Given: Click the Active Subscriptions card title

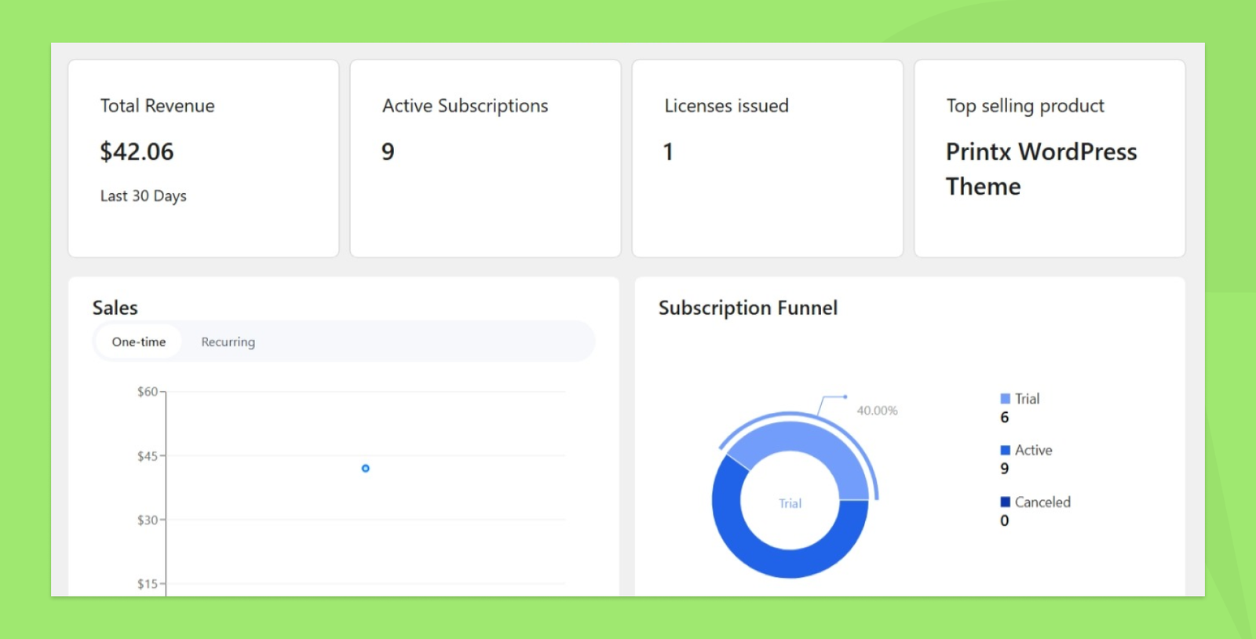Looking at the screenshot, I should pyautogui.click(x=465, y=106).
